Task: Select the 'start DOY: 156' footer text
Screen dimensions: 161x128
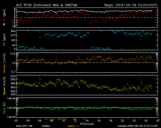Action: (24, 126)
